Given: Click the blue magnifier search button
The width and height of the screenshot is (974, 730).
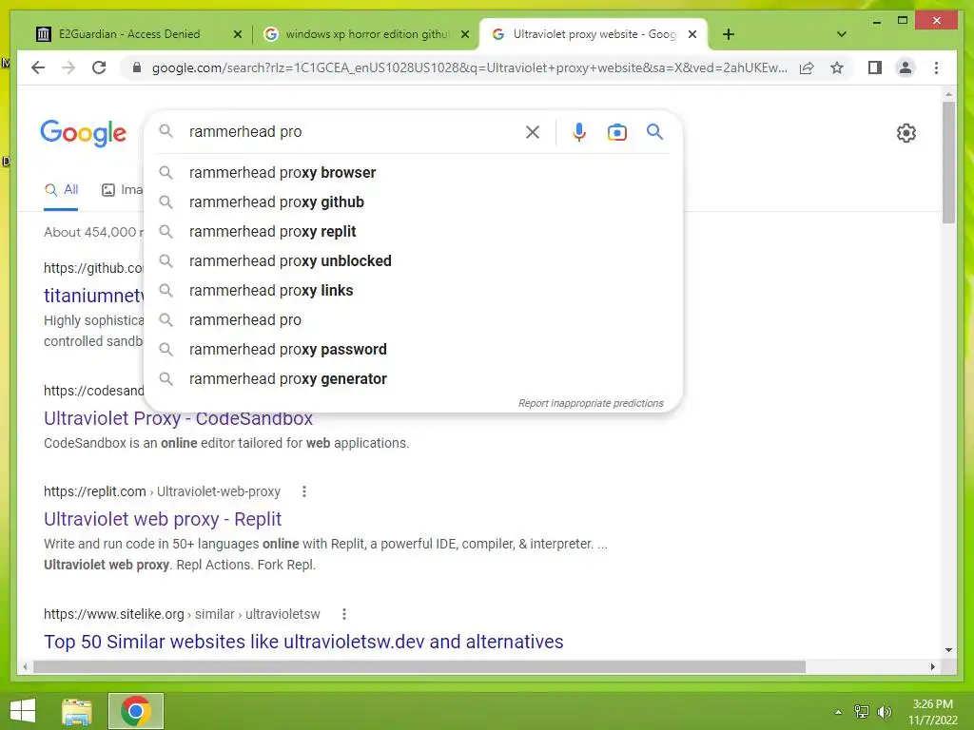Looking at the screenshot, I should pos(654,131).
